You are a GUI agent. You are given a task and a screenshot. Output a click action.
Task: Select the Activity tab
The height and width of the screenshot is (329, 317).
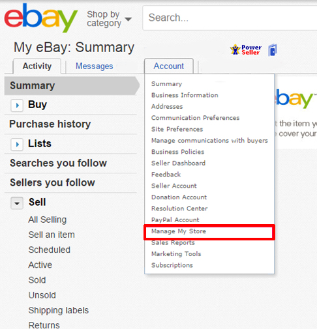(37, 66)
